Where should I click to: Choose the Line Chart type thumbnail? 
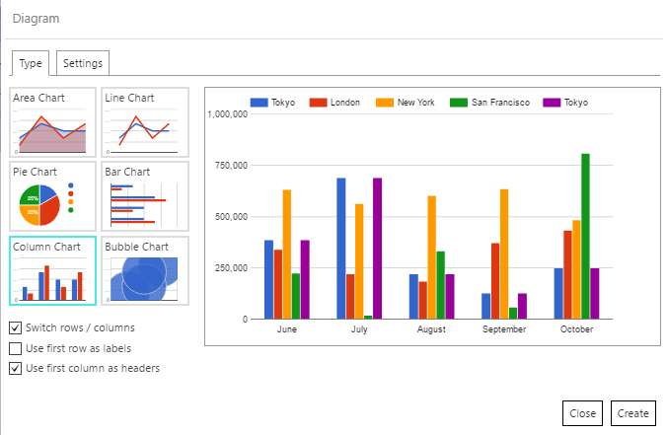click(x=144, y=122)
